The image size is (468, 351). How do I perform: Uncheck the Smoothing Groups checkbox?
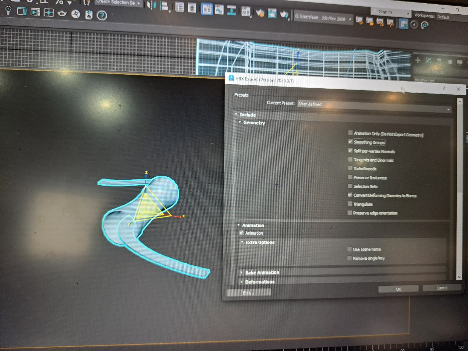[x=350, y=142]
